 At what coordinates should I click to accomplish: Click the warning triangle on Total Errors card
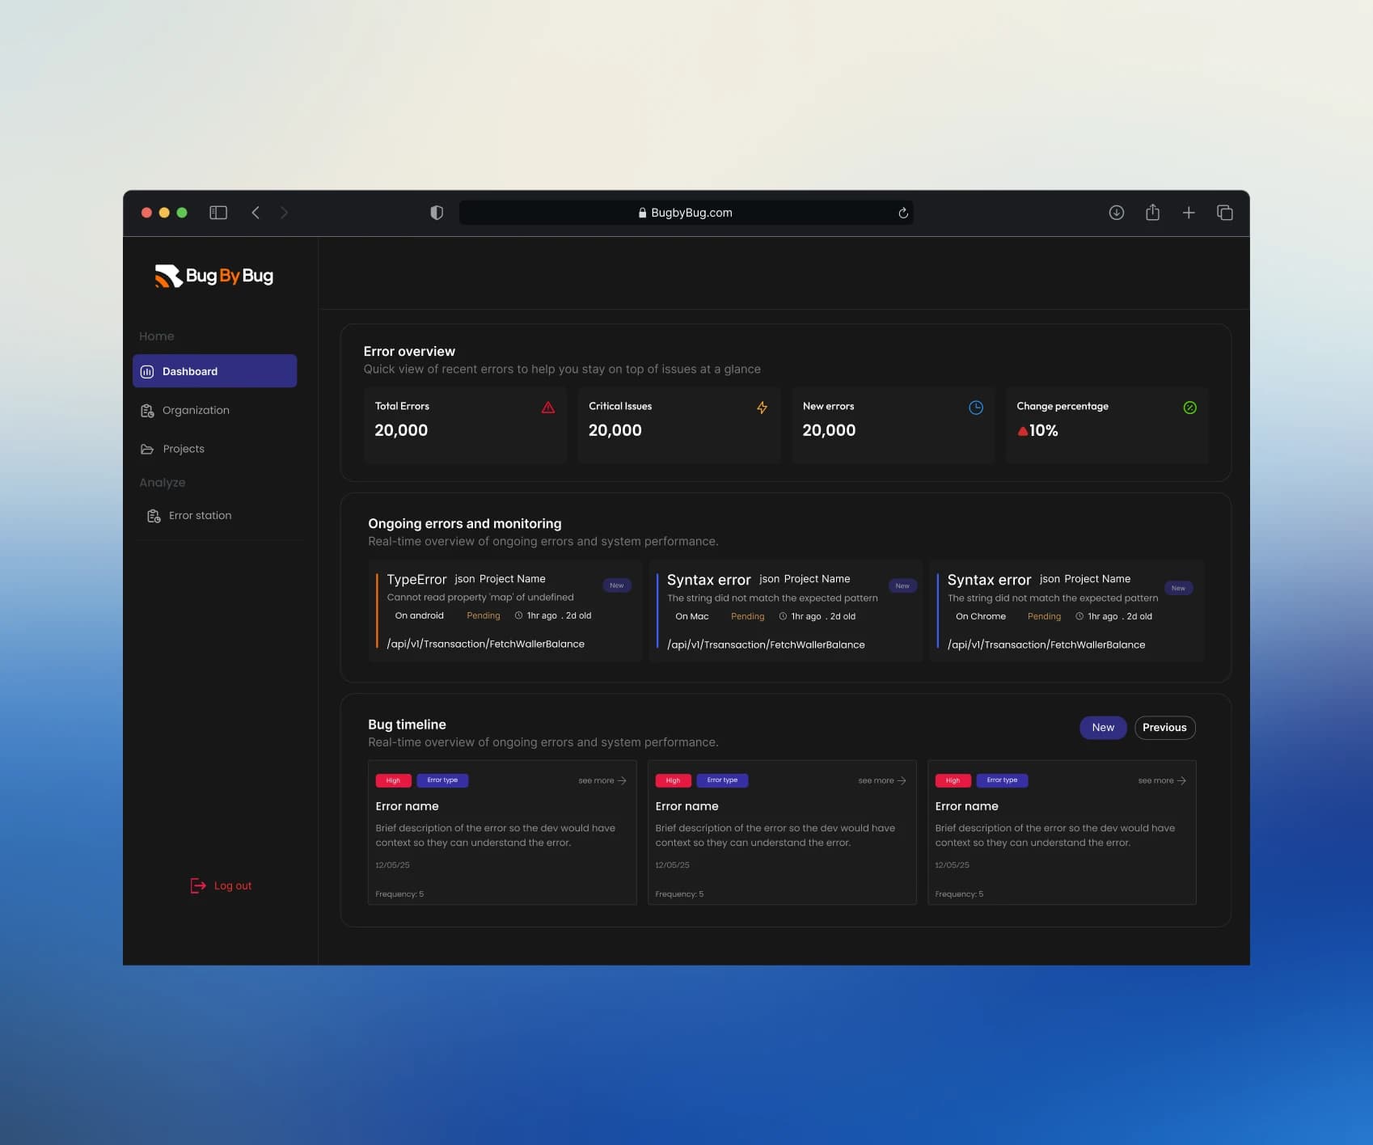tap(548, 408)
